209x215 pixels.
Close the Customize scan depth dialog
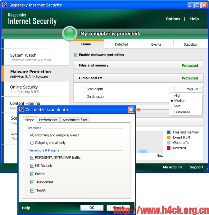pyautogui.click(x=131, y=110)
